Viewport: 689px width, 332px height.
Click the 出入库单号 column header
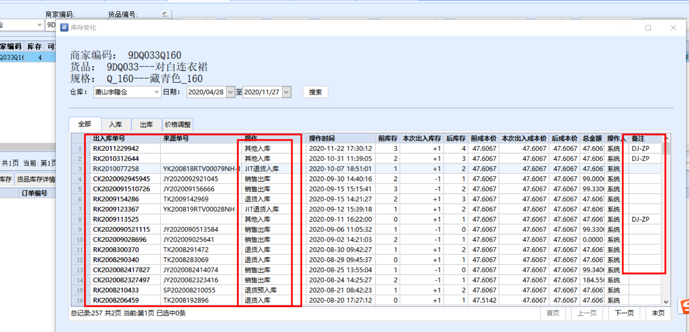[109, 139]
